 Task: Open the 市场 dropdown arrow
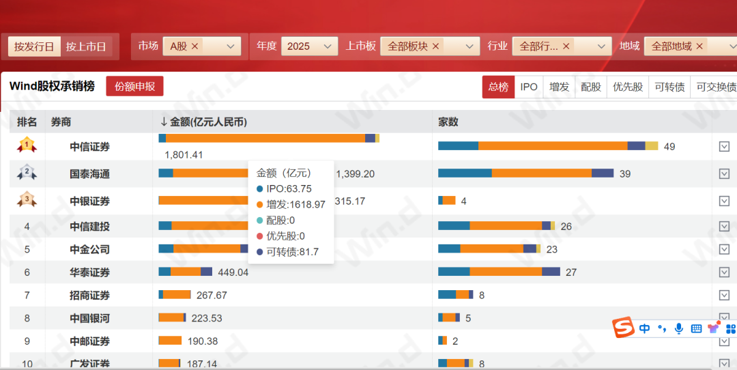[231, 46]
